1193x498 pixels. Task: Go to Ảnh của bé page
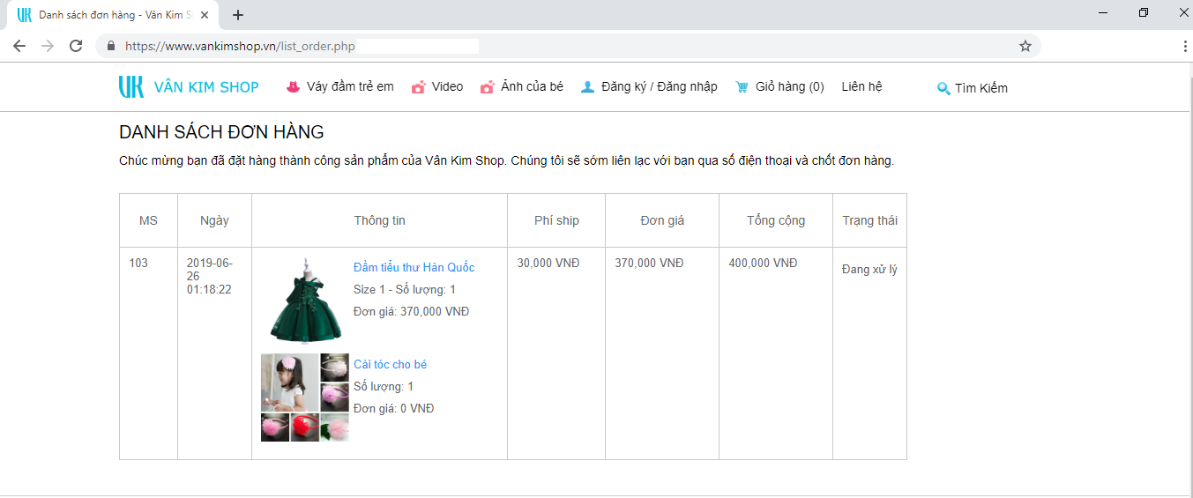point(532,86)
